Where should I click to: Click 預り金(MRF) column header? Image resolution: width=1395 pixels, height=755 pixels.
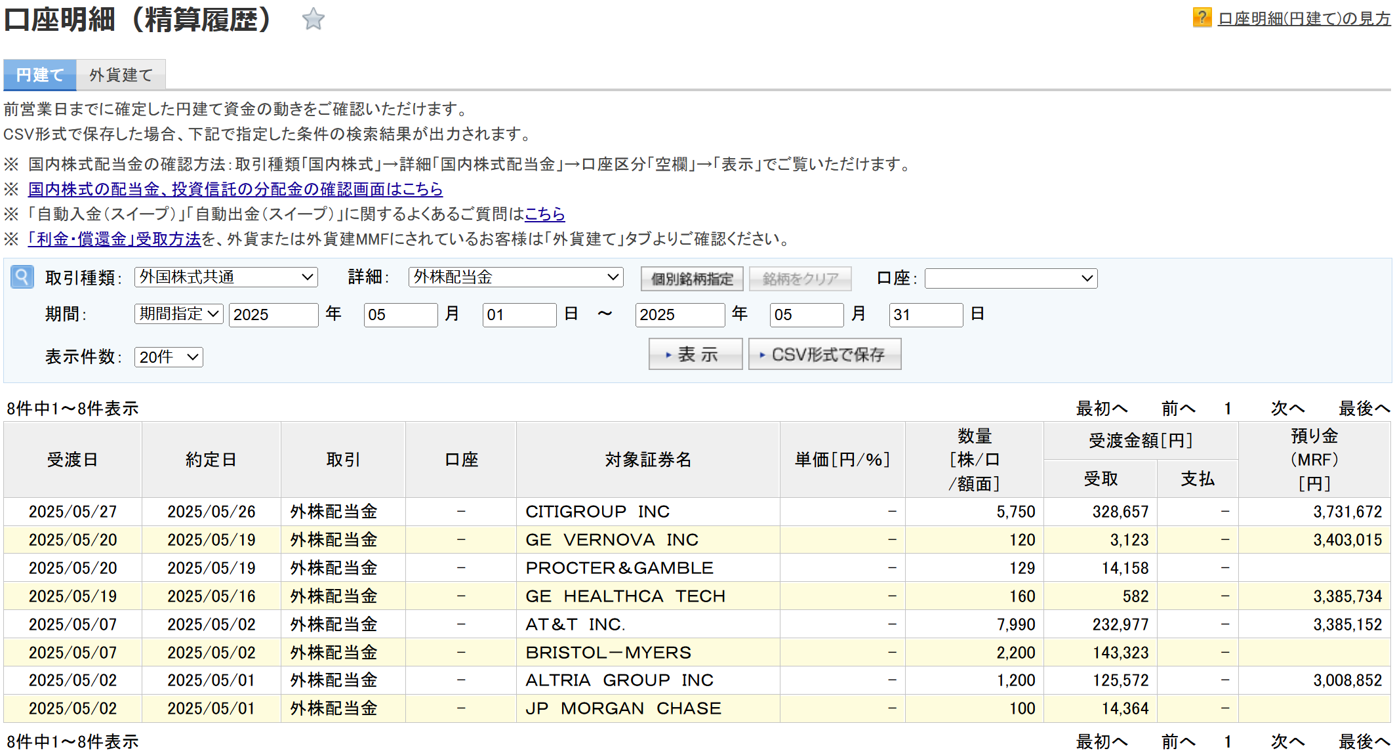click(x=1314, y=460)
